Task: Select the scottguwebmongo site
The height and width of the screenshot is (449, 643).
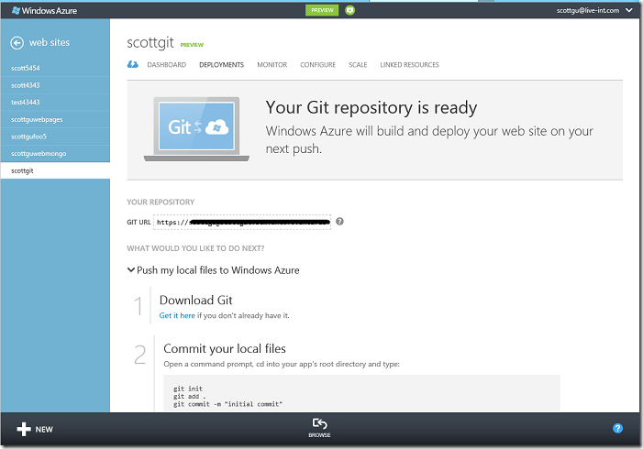Action: [55, 154]
